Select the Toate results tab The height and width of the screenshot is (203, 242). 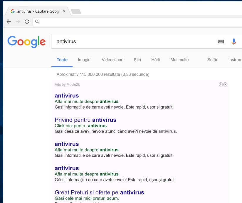(62, 60)
